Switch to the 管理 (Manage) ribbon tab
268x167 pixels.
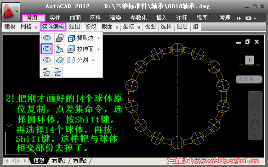click(x=225, y=18)
